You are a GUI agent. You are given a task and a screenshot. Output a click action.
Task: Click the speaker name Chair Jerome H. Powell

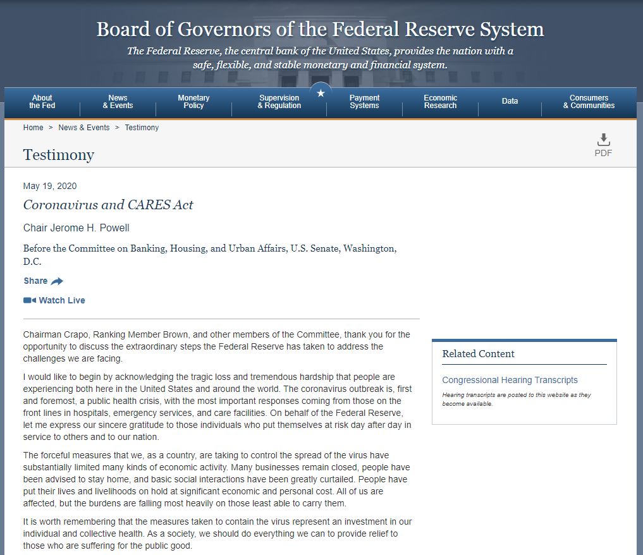(77, 228)
